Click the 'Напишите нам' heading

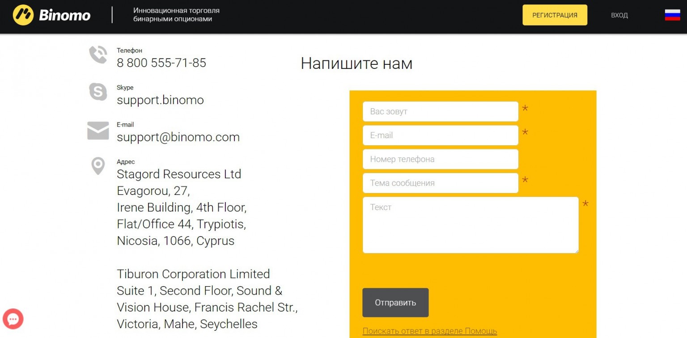tap(356, 63)
